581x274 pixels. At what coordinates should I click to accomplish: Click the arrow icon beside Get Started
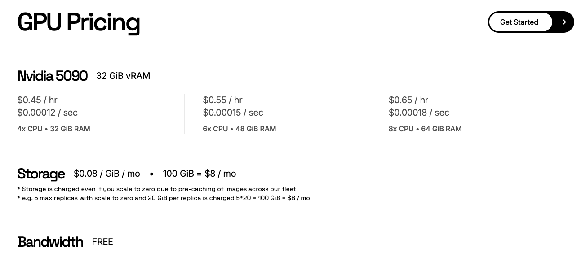coord(562,22)
